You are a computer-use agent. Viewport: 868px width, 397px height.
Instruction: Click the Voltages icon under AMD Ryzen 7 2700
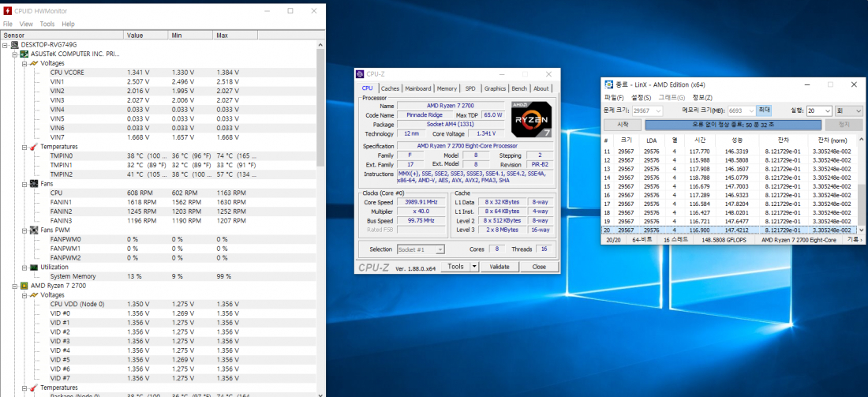(34, 295)
